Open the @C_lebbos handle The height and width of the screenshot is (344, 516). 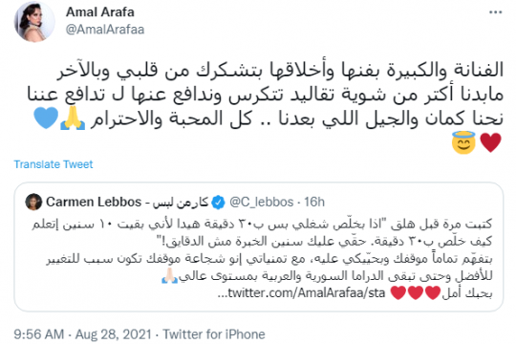click(261, 202)
